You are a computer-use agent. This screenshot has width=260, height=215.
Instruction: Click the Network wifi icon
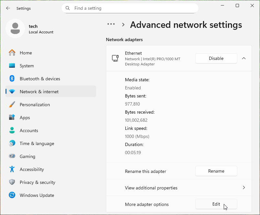click(12, 92)
